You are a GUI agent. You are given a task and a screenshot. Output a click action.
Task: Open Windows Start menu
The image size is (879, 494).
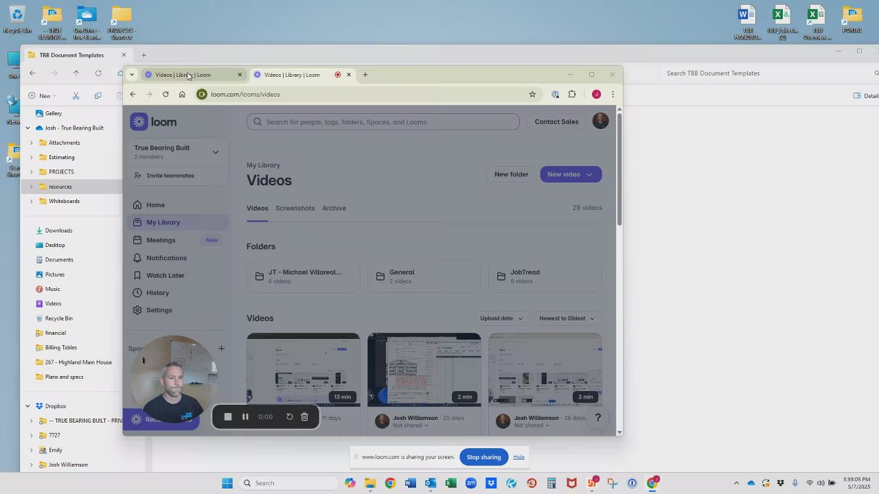[227, 483]
